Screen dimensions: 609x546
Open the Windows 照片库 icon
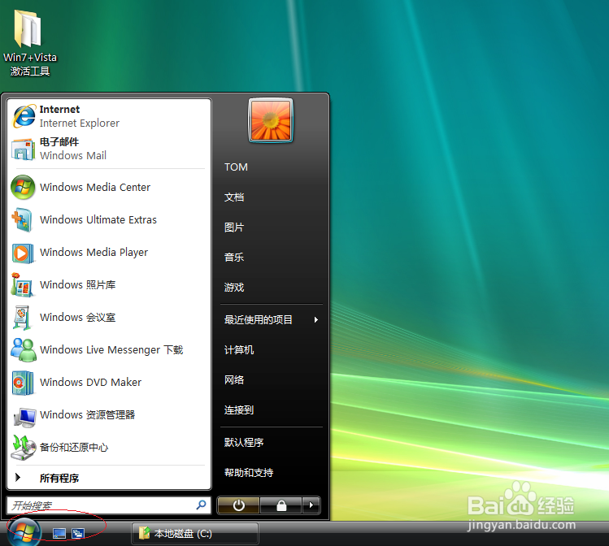(23, 285)
